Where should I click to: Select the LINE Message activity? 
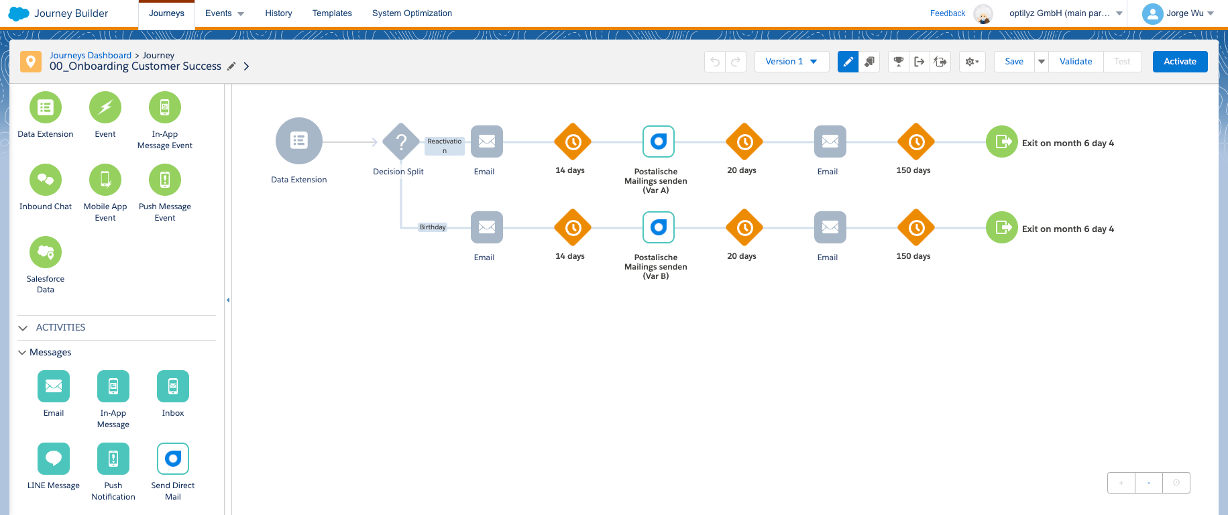54,459
